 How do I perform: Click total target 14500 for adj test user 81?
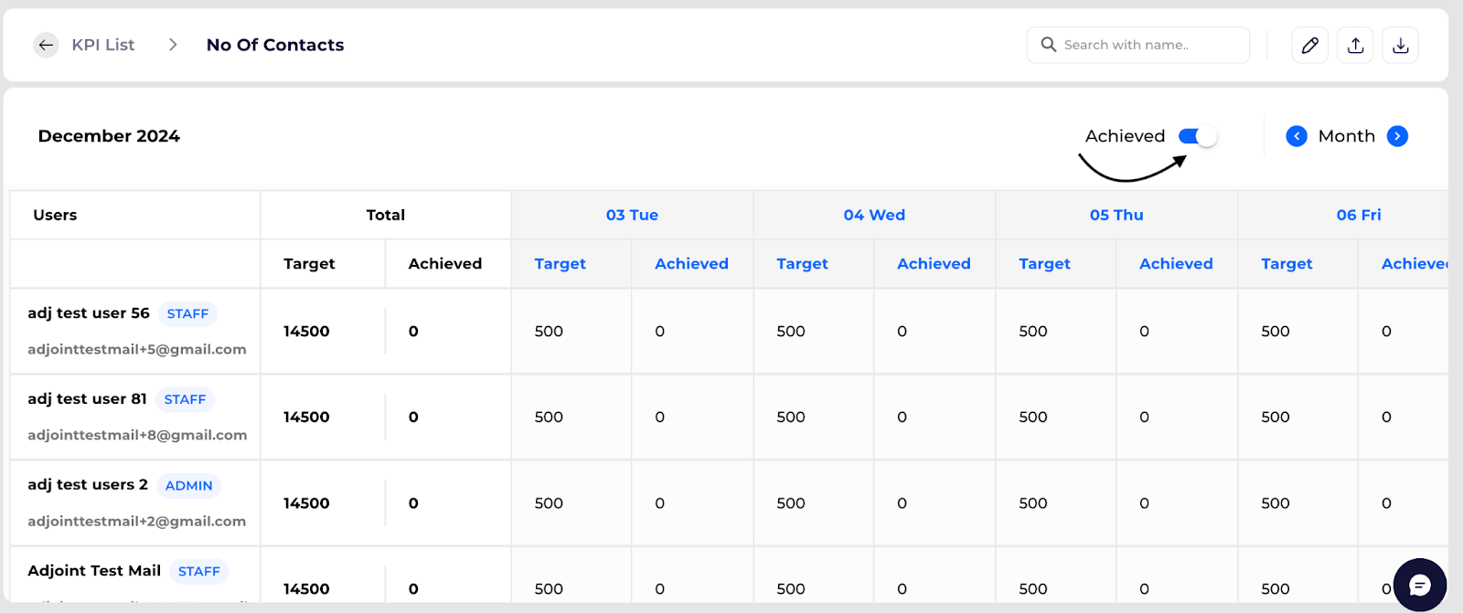click(306, 417)
